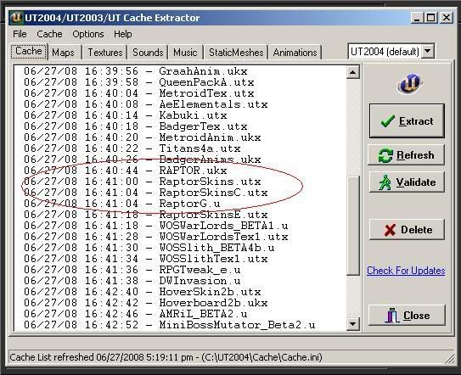Image resolution: width=461 pixels, height=375 pixels.
Task: Open the Options menu
Action: [88, 34]
